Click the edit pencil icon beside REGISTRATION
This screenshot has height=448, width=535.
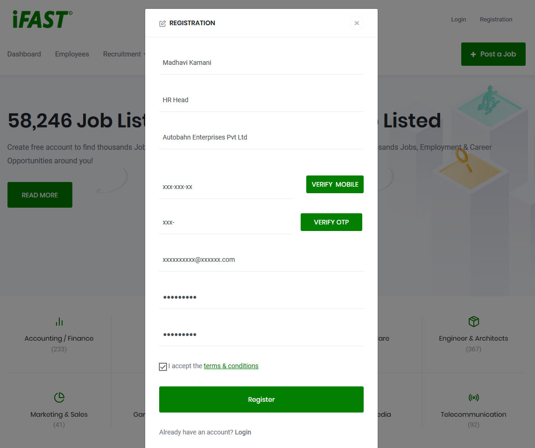[x=162, y=23]
